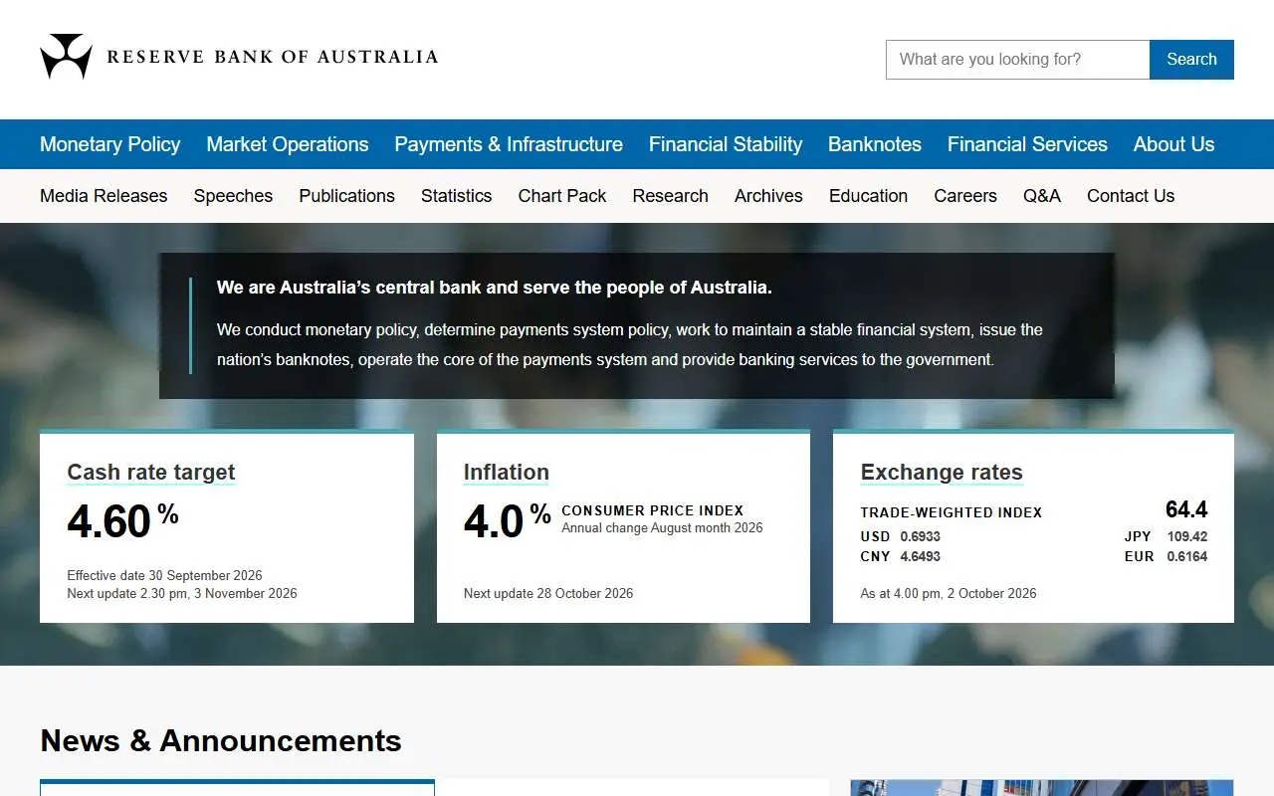1274x796 pixels.
Task: Click 'As at 4.00 pm, 2 October 2026'
Action: pyautogui.click(x=949, y=593)
